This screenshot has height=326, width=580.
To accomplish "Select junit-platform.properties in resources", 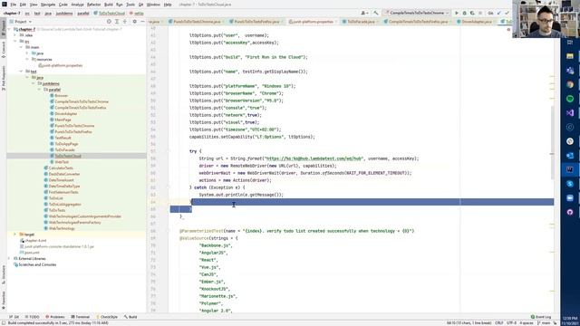I will pos(63,65).
